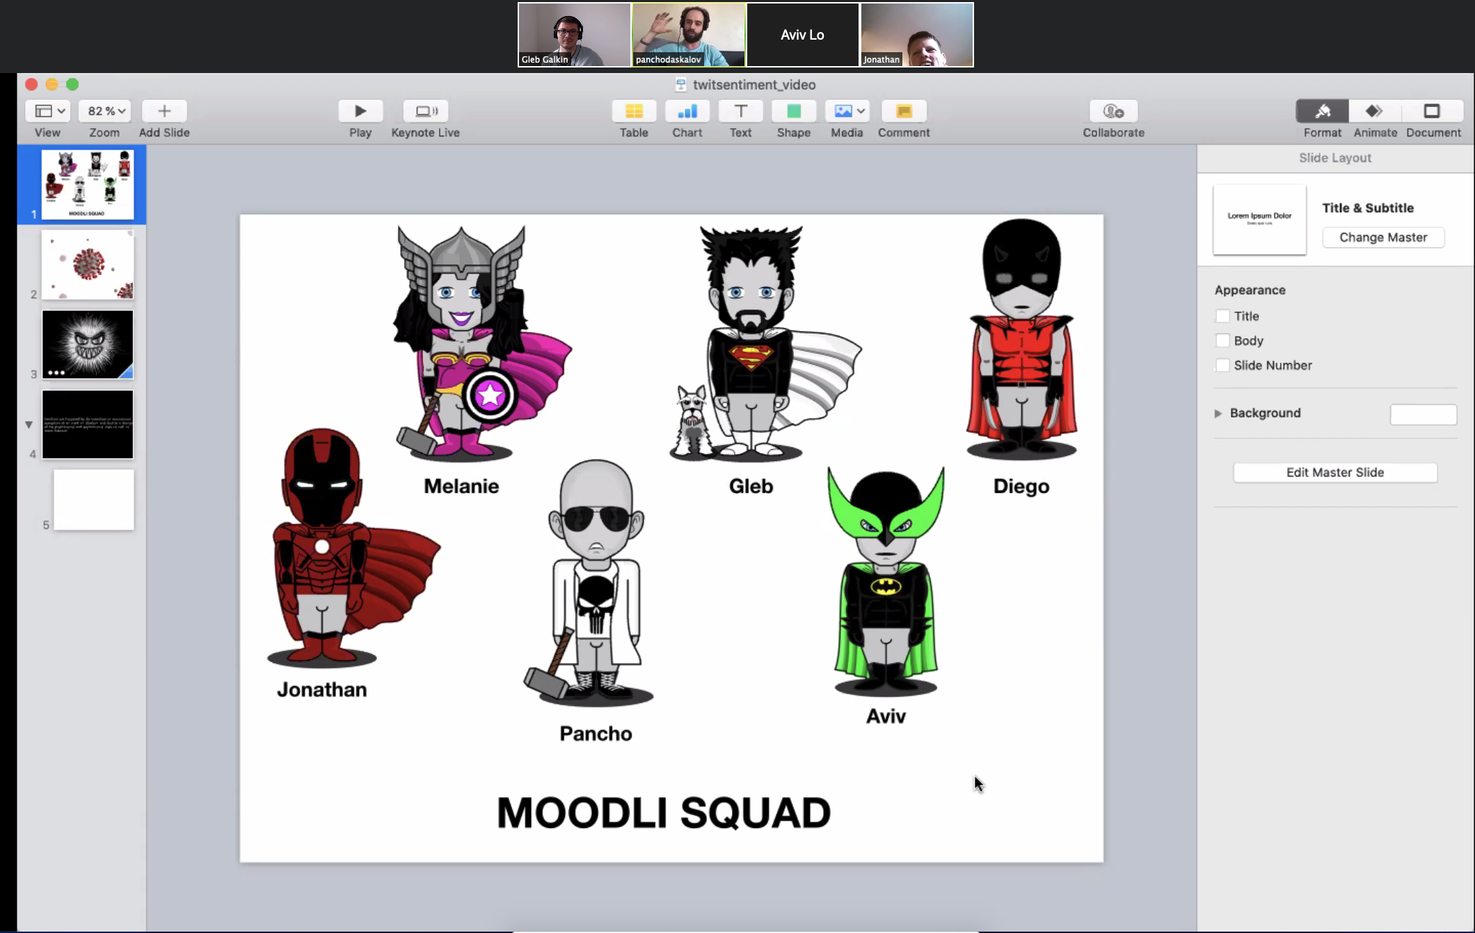The height and width of the screenshot is (933, 1475).
Task: Add a Text box
Action: tap(740, 111)
